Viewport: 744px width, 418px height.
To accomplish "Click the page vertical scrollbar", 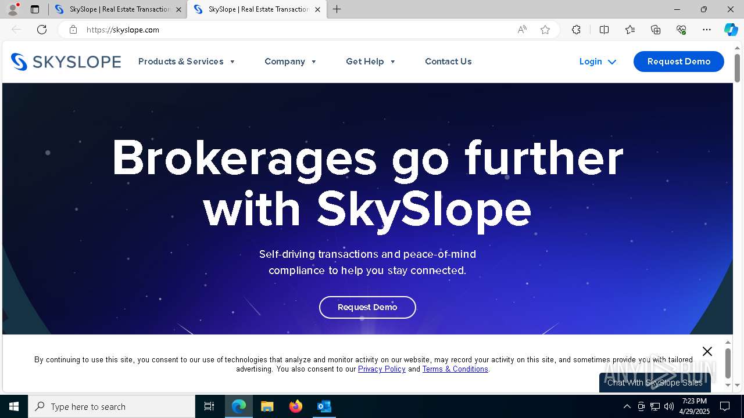I will point(737,69).
